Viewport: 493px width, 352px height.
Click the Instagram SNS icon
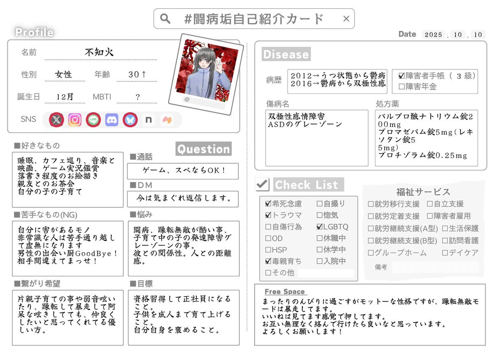(x=75, y=120)
